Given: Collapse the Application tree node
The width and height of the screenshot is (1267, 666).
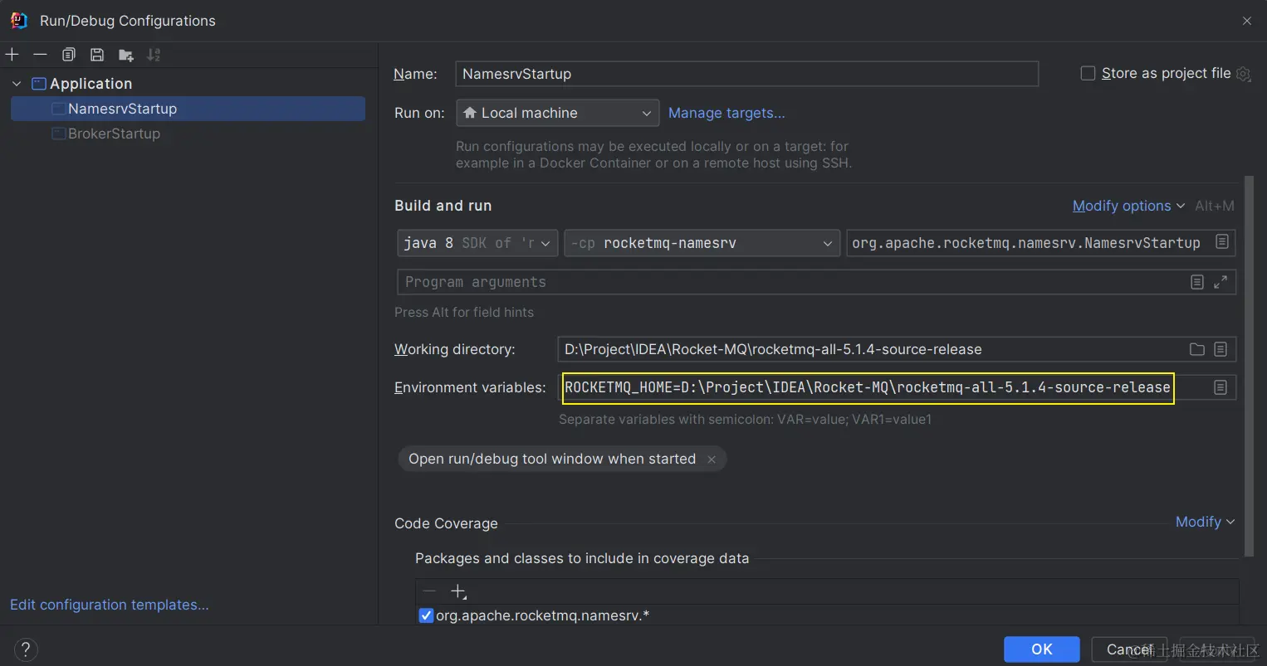Looking at the screenshot, I should point(17,84).
